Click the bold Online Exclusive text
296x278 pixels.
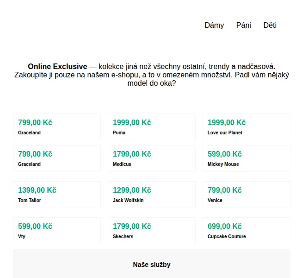57,67
